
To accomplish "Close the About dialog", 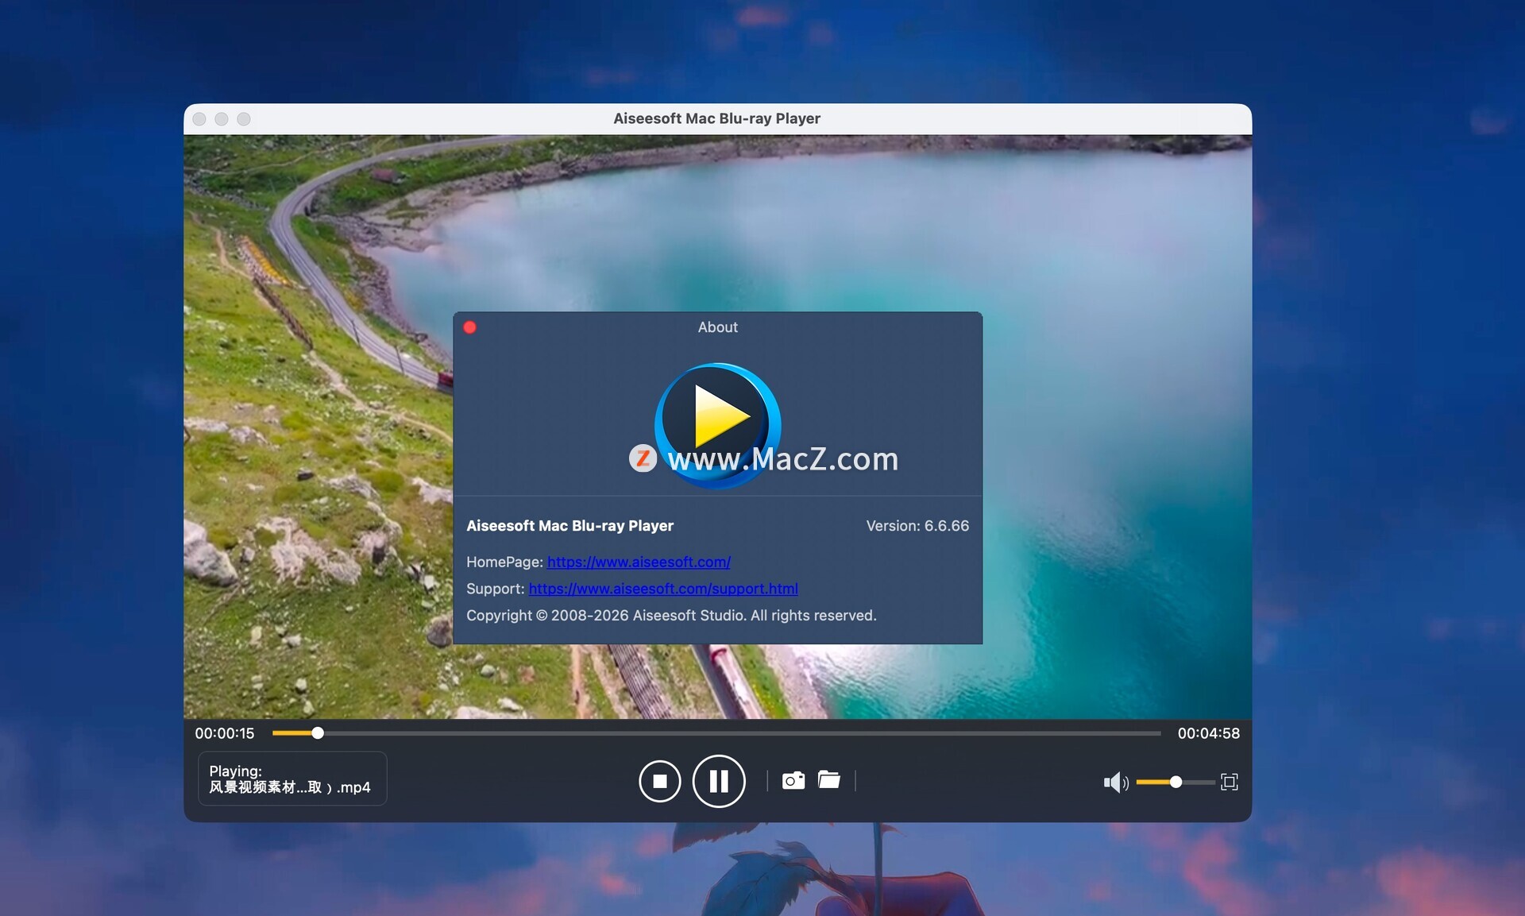I will coord(470,327).
